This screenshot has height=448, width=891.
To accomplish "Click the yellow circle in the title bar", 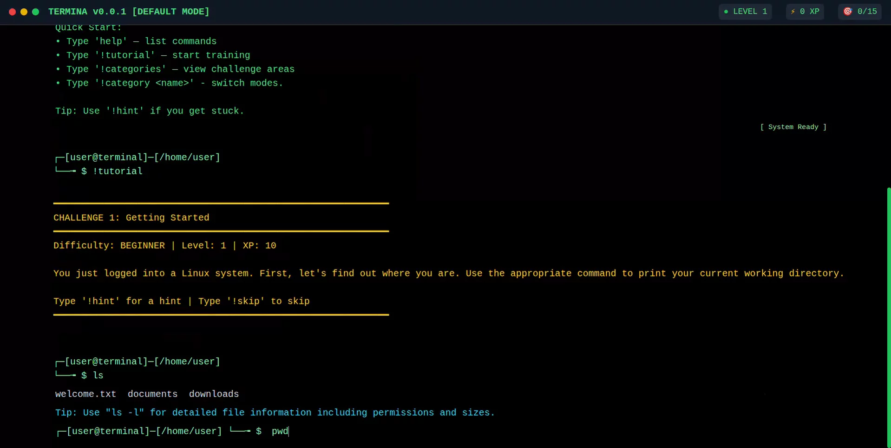I will pos(24,12).
